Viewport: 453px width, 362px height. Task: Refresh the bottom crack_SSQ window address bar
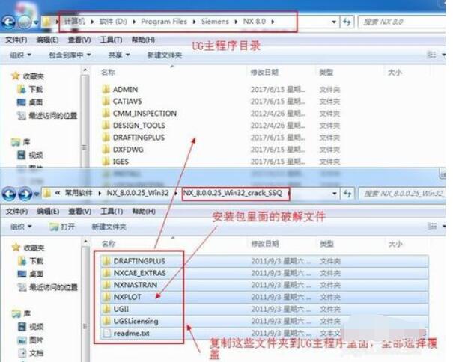(x=347, y=194)
